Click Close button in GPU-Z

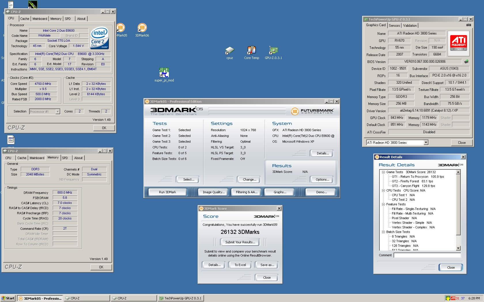tap(462, 143)
